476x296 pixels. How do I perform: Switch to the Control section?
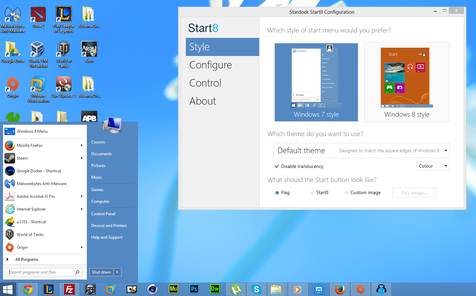click(222, 83)
